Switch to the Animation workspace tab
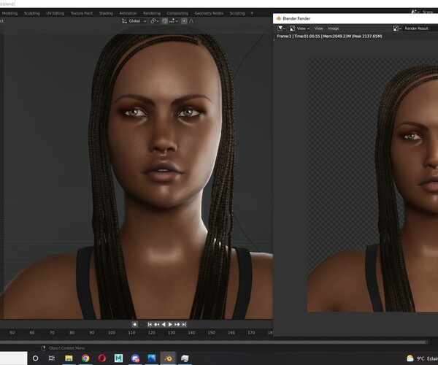 tap(128, 13)
